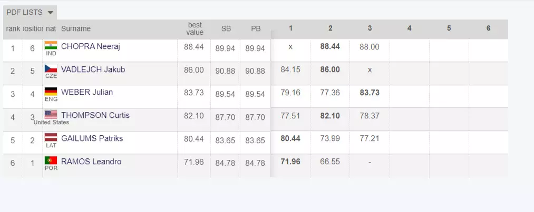Click the United States flag icon
This screenshot has height=212, width=534.
click(x=51, y=114)
